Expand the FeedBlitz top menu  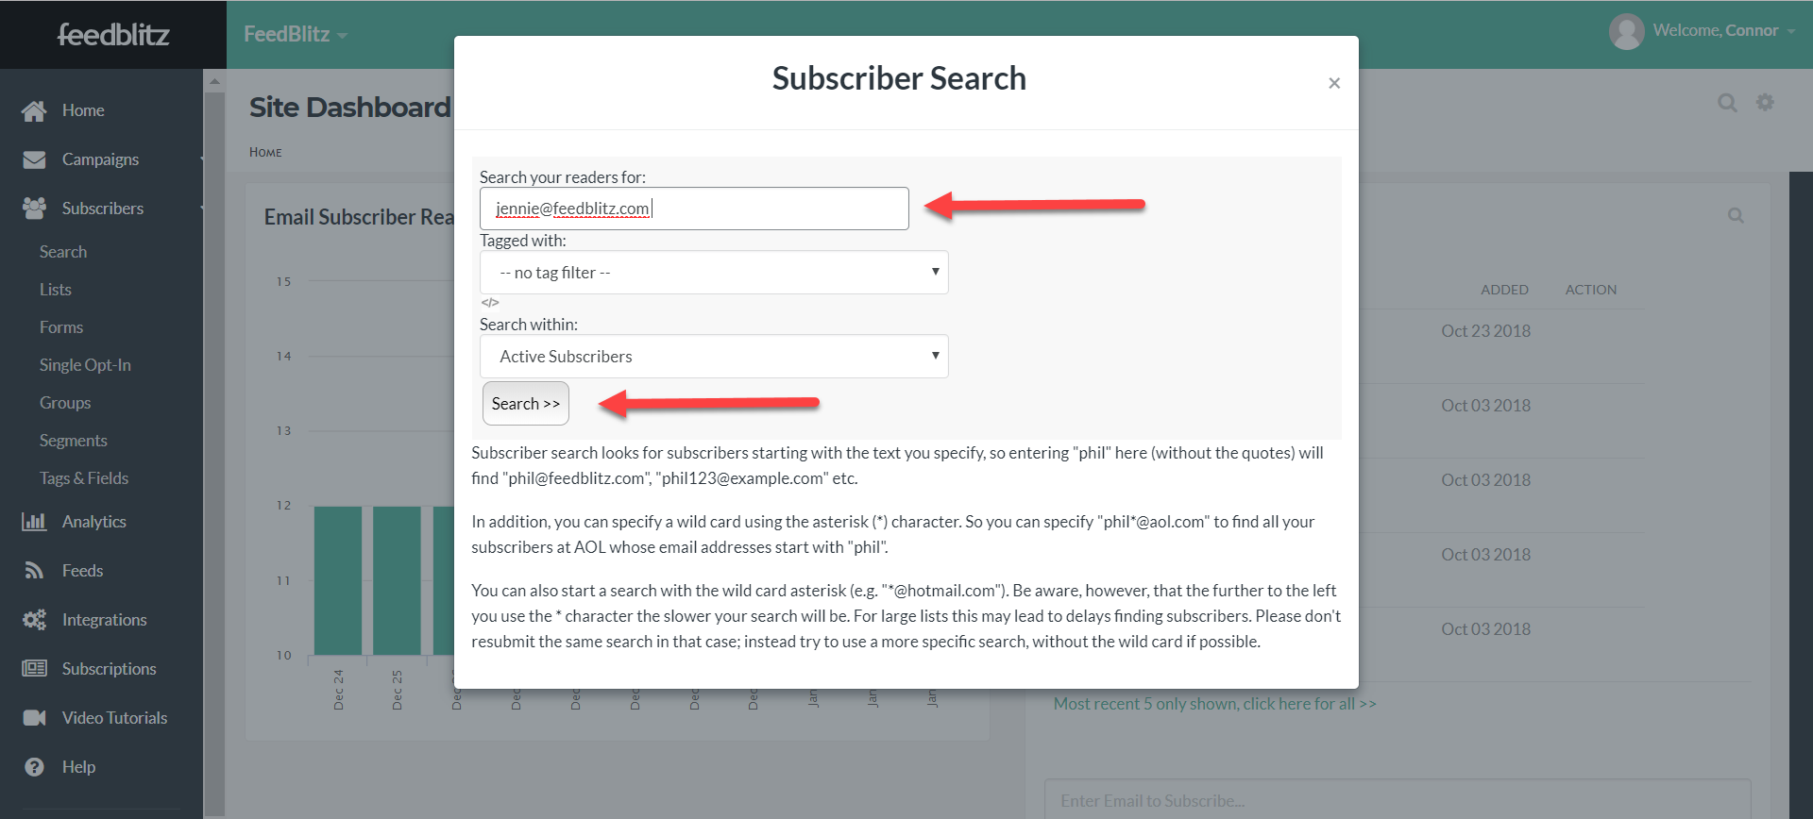(296, 35)
